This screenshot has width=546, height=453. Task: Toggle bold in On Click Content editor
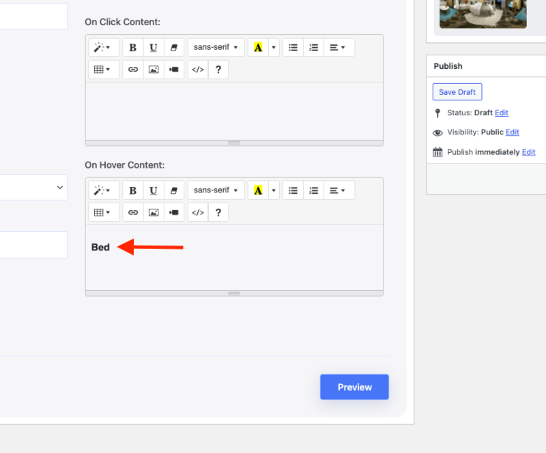132,47
